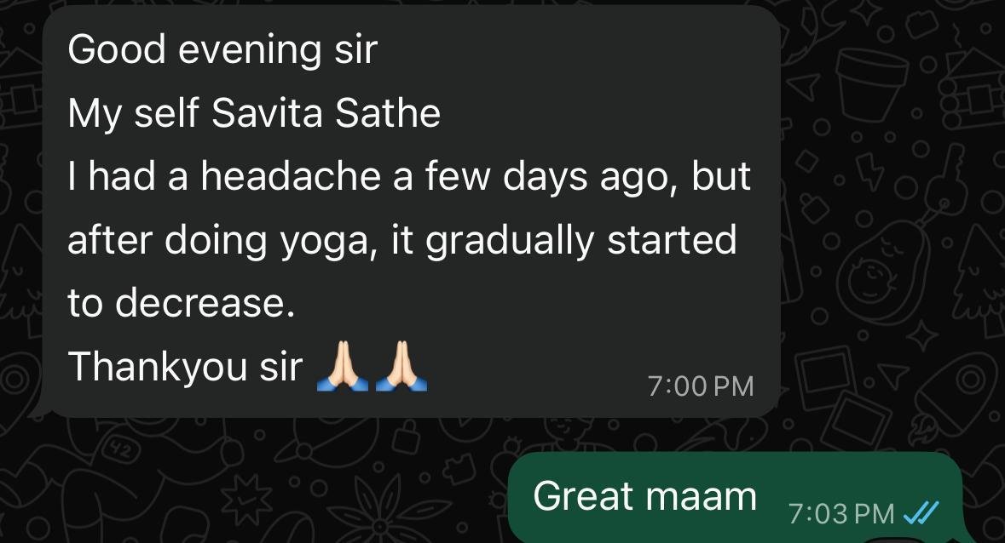Tap the "My self Savita Sathe" line
The image size is (1005, 543).
[x=255, y=115]
